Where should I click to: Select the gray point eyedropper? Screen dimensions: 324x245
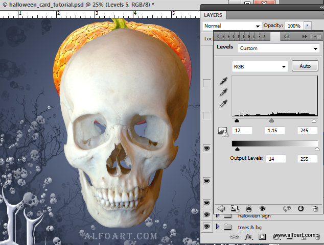[x=223, y=92]
